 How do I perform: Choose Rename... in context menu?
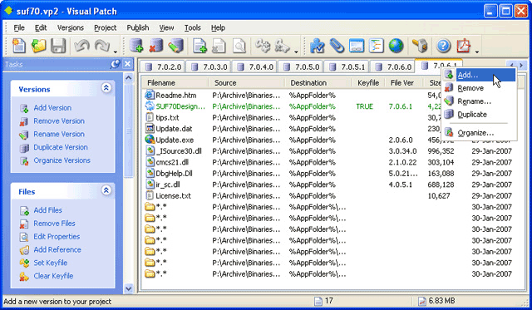pyautogui.click(x=479, y=101)
